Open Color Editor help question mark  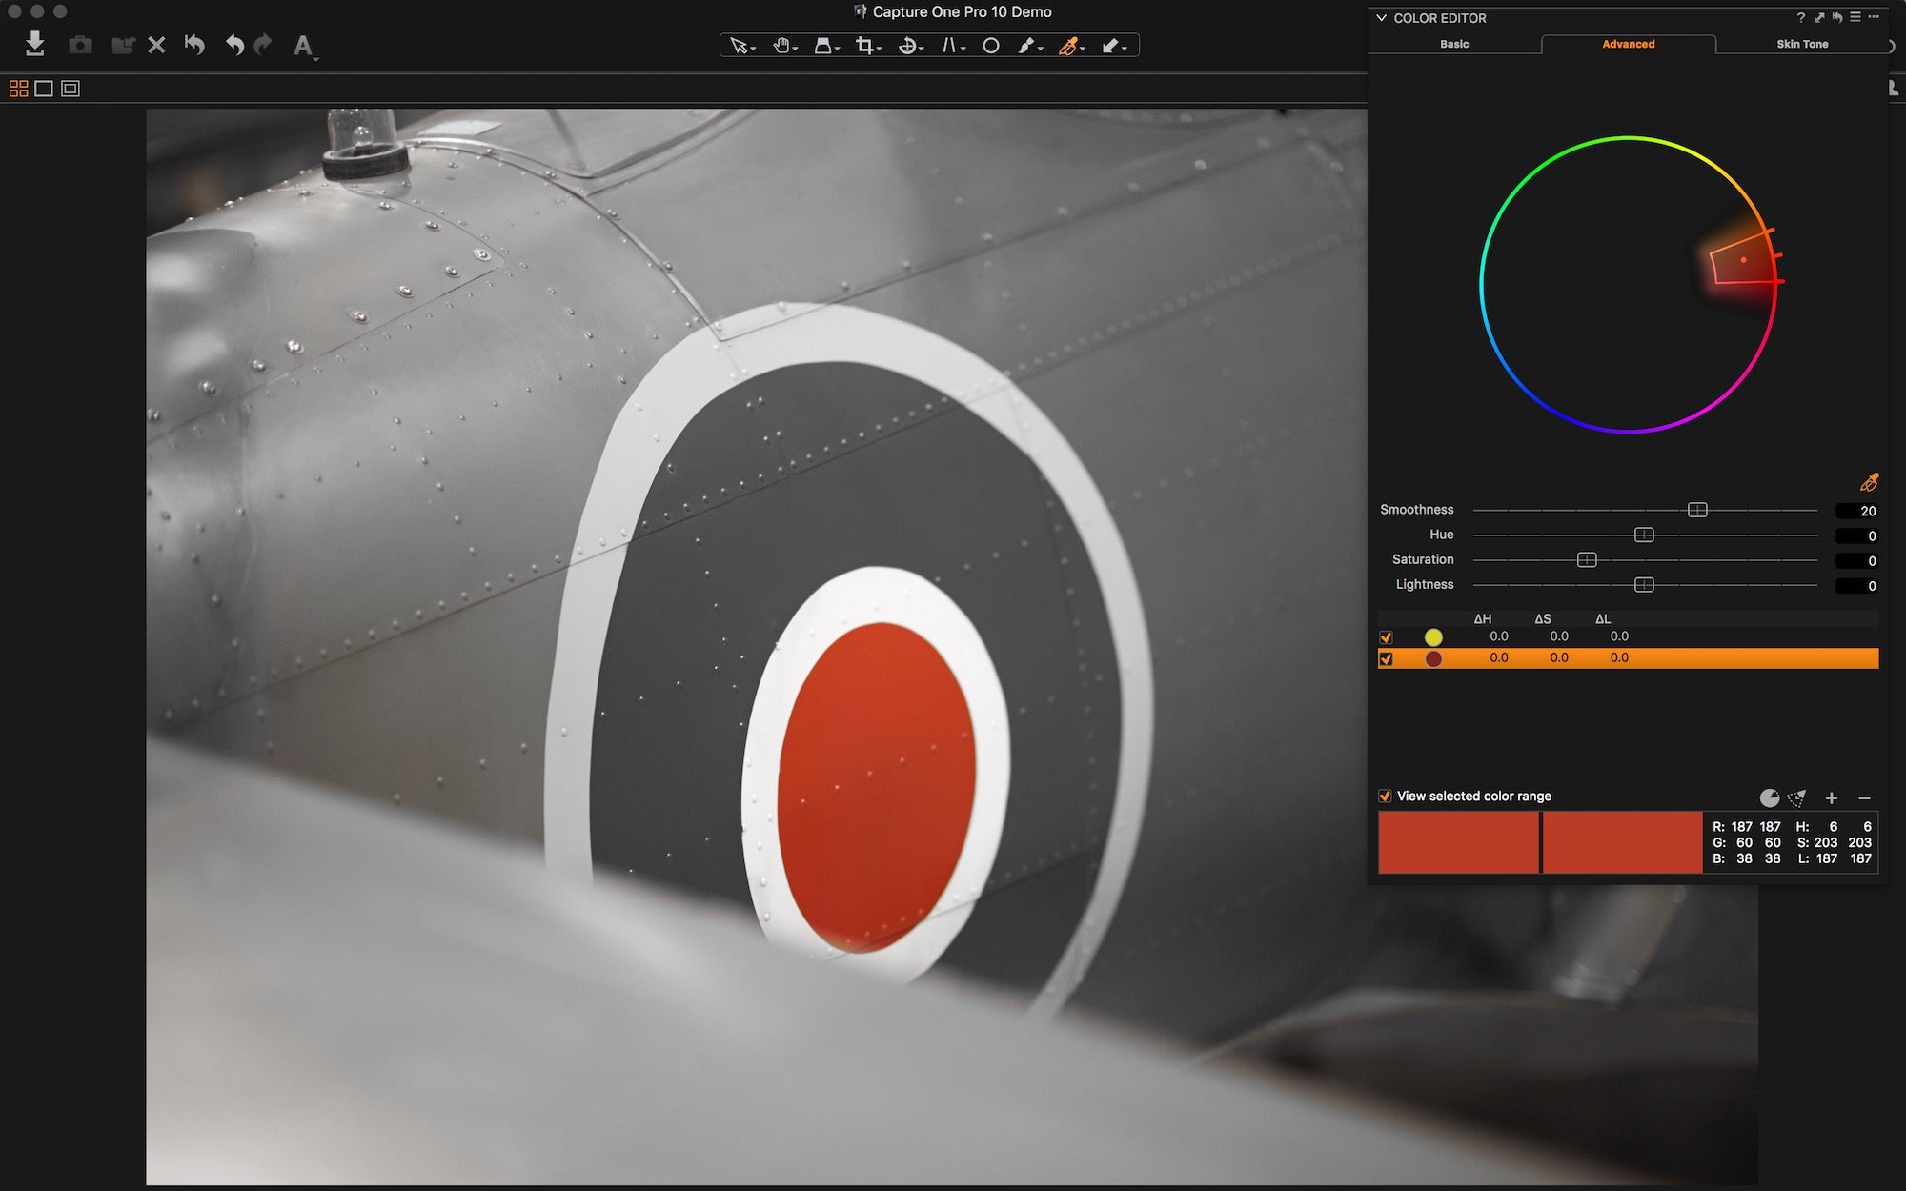(1800, 17)
